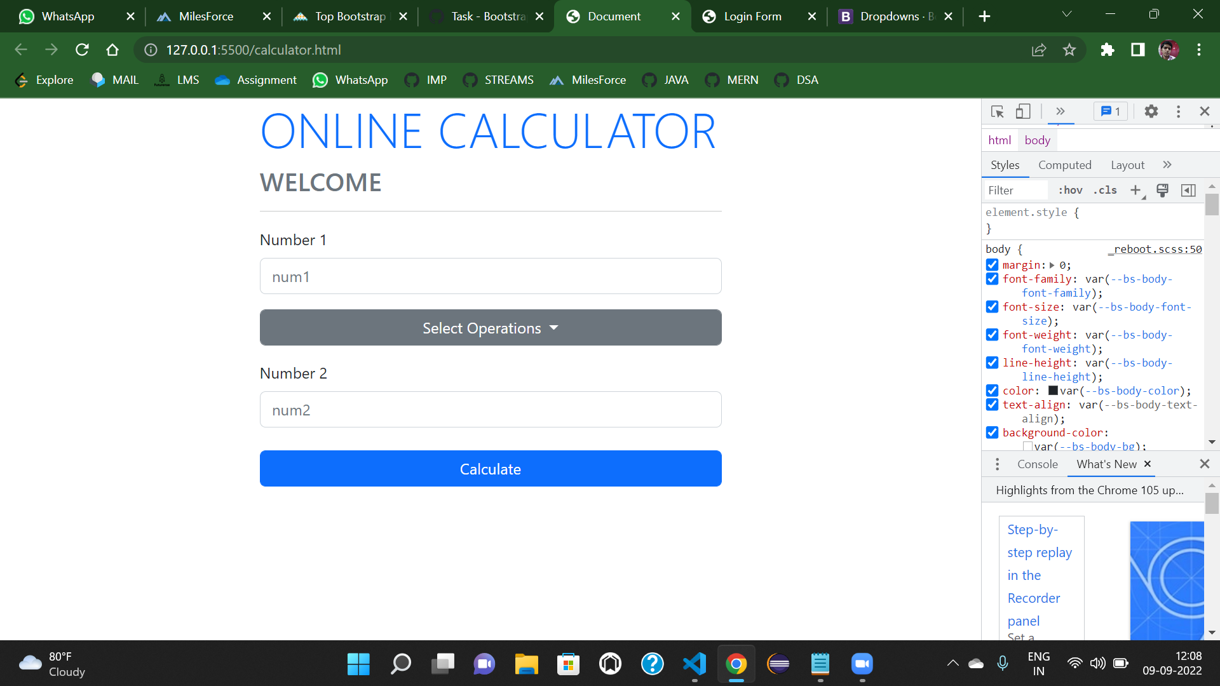The height and width of the screenshot is (686, 1220).
Task: Open the Chrome extensions puzzle icon
Action: (1108, 50)
